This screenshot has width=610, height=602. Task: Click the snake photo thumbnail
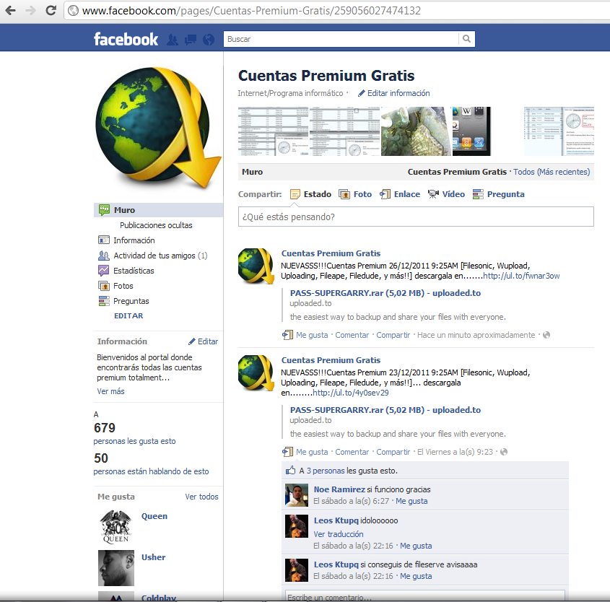click(417, 131)
